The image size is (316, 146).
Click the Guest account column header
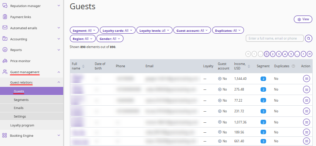pos(224,66)
